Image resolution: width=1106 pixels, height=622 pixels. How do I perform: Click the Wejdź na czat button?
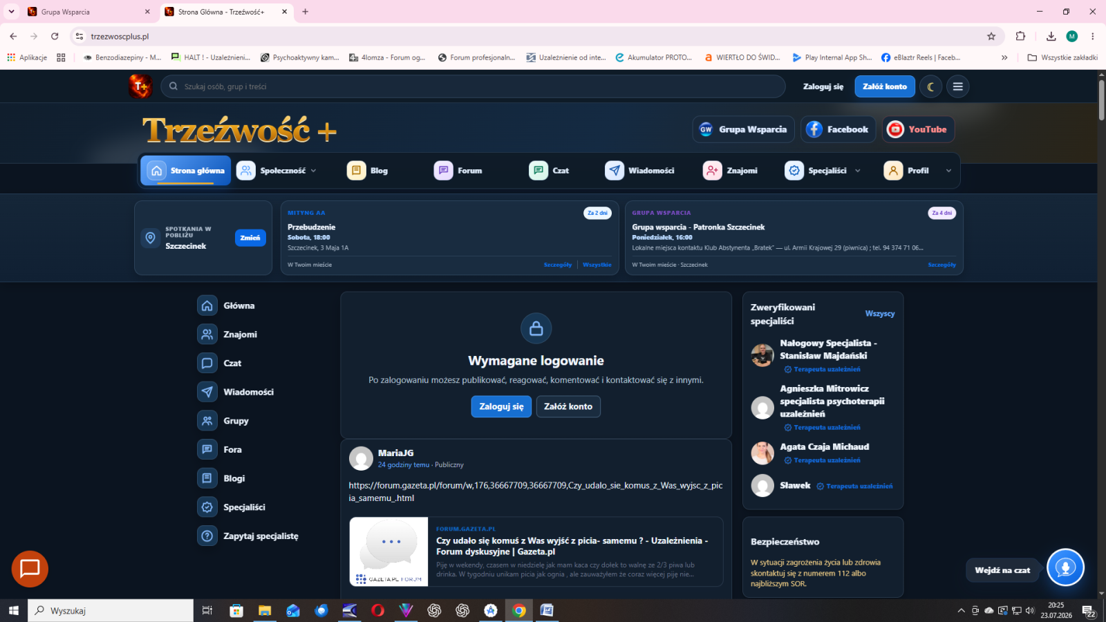pyautogui.click(x=1002, y=570)
